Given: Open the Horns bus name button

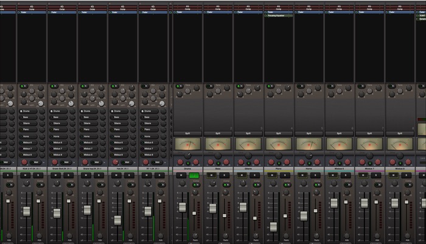Looking at the screenshot, I should 309,169.
